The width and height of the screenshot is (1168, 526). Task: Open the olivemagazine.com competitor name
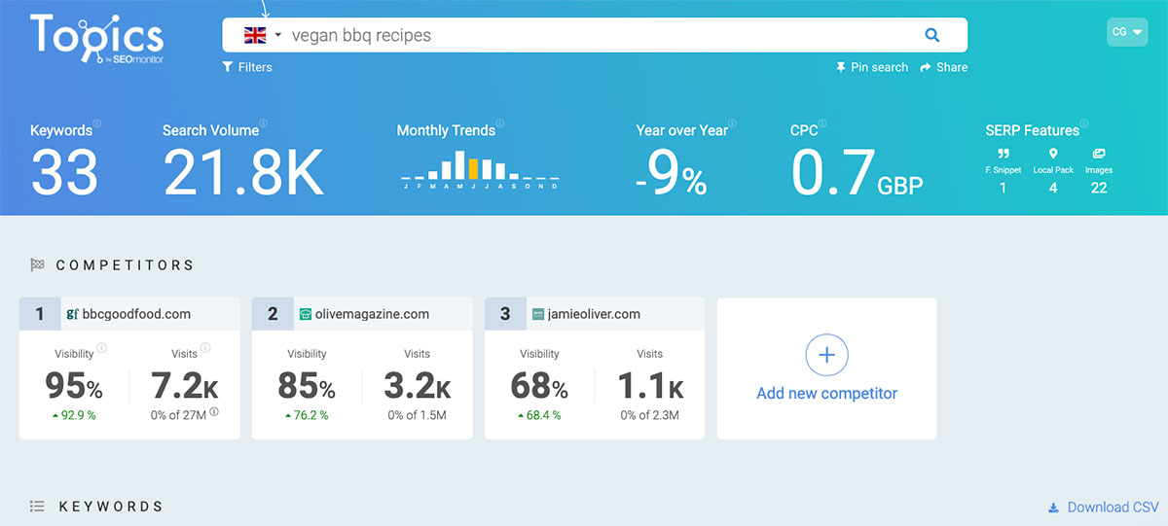click(x=372, y=314)
